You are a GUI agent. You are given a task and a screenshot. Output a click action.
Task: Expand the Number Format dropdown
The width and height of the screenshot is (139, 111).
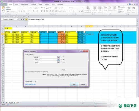tap(82, 8)
